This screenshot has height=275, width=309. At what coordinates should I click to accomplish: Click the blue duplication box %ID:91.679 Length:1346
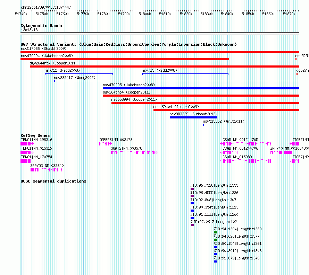(215, 261)
